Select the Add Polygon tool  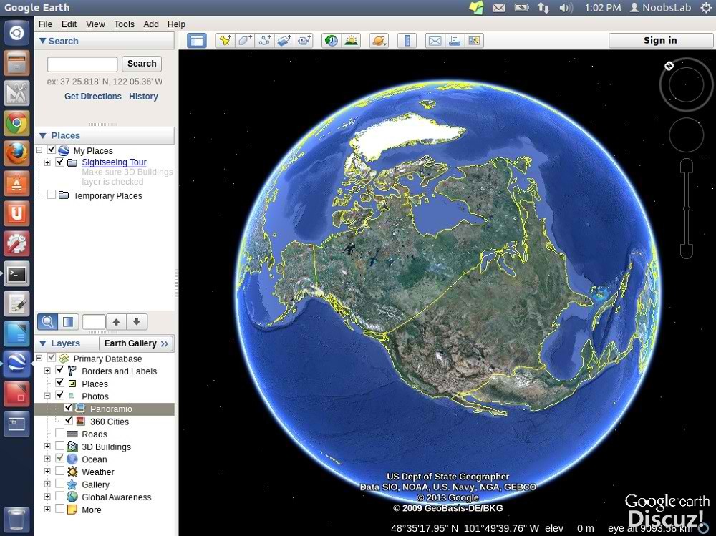click(245, 41)
